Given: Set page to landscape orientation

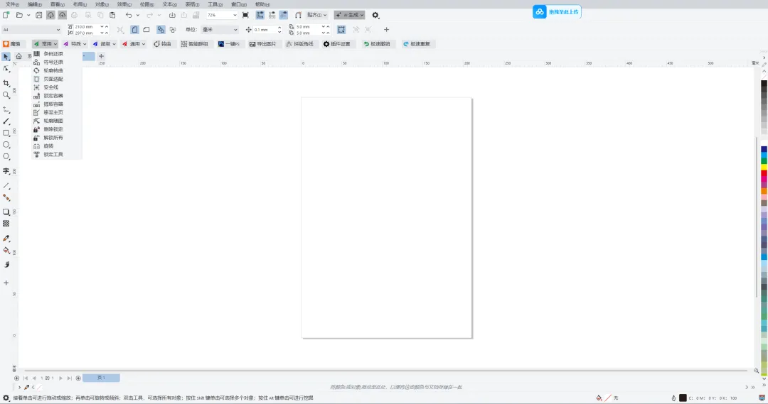Looking at the screenshot, I should click(146, 30).
